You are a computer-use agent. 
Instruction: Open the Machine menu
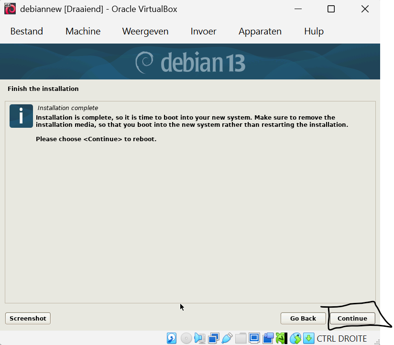[x=83, y=32]
